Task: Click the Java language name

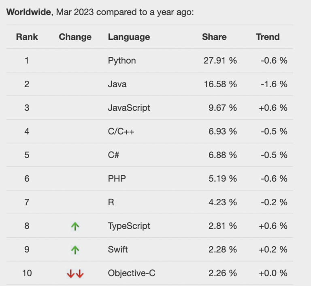Action: click(x=117, y=84)
